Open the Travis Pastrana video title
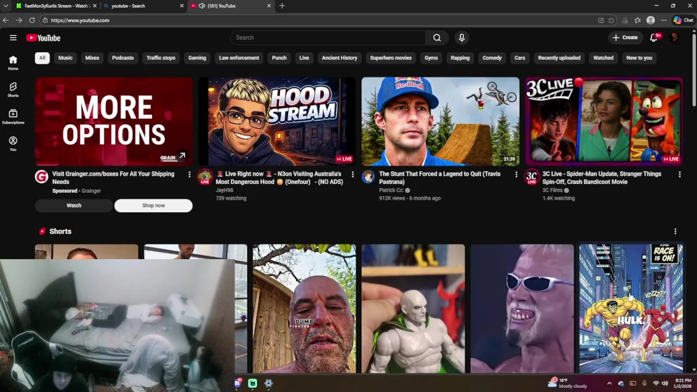Viewport: 697px width, 392px height. pos(439,178)
